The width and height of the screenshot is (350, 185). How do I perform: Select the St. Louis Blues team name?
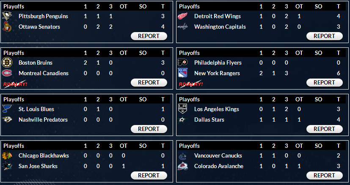point(36,109)
